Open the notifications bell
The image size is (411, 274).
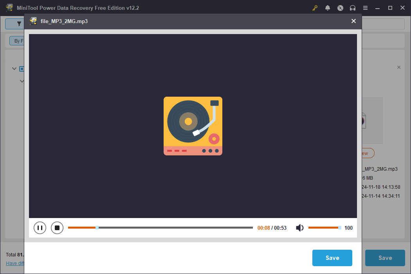pos(327,8)
